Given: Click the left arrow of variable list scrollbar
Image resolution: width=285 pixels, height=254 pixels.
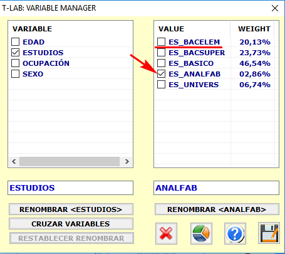Looking at the screenshot, I should (x=14, y=162).
